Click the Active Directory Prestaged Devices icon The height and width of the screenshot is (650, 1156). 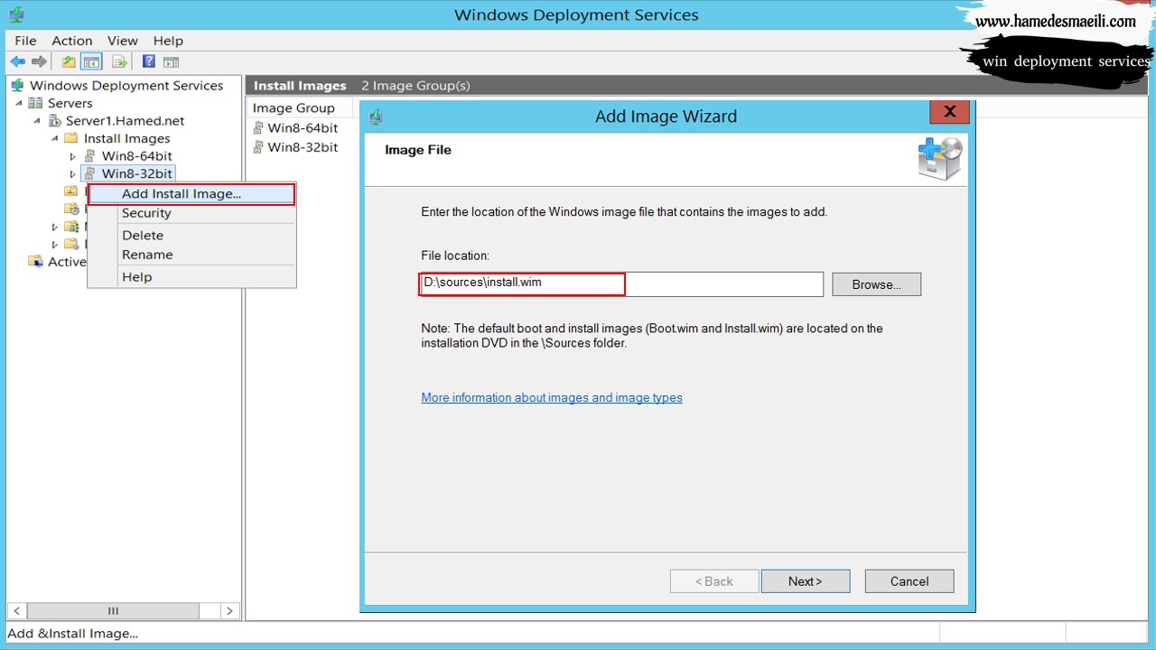pos(35,261)
